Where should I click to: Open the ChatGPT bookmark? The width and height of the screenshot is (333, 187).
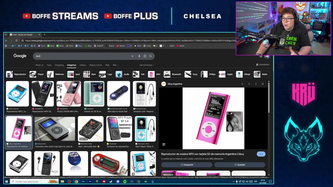99,46
